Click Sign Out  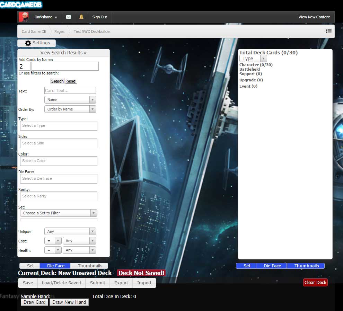point(99,17)
